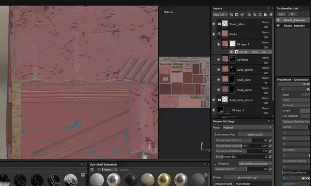Click the Solo button in TextureSet List
This screenshot has height=186, width=311.
point(281,14)
